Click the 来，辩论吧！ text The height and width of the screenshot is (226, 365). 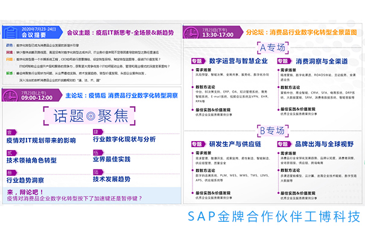pyautogui.click(x=25, y=192)
